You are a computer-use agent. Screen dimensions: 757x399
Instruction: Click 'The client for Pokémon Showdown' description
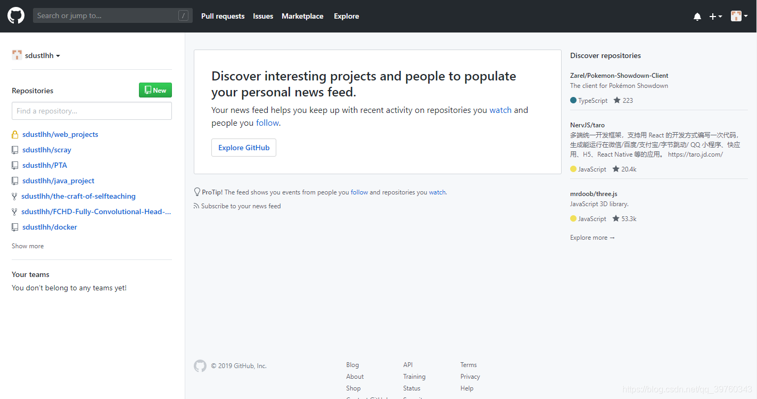(619, 86)
